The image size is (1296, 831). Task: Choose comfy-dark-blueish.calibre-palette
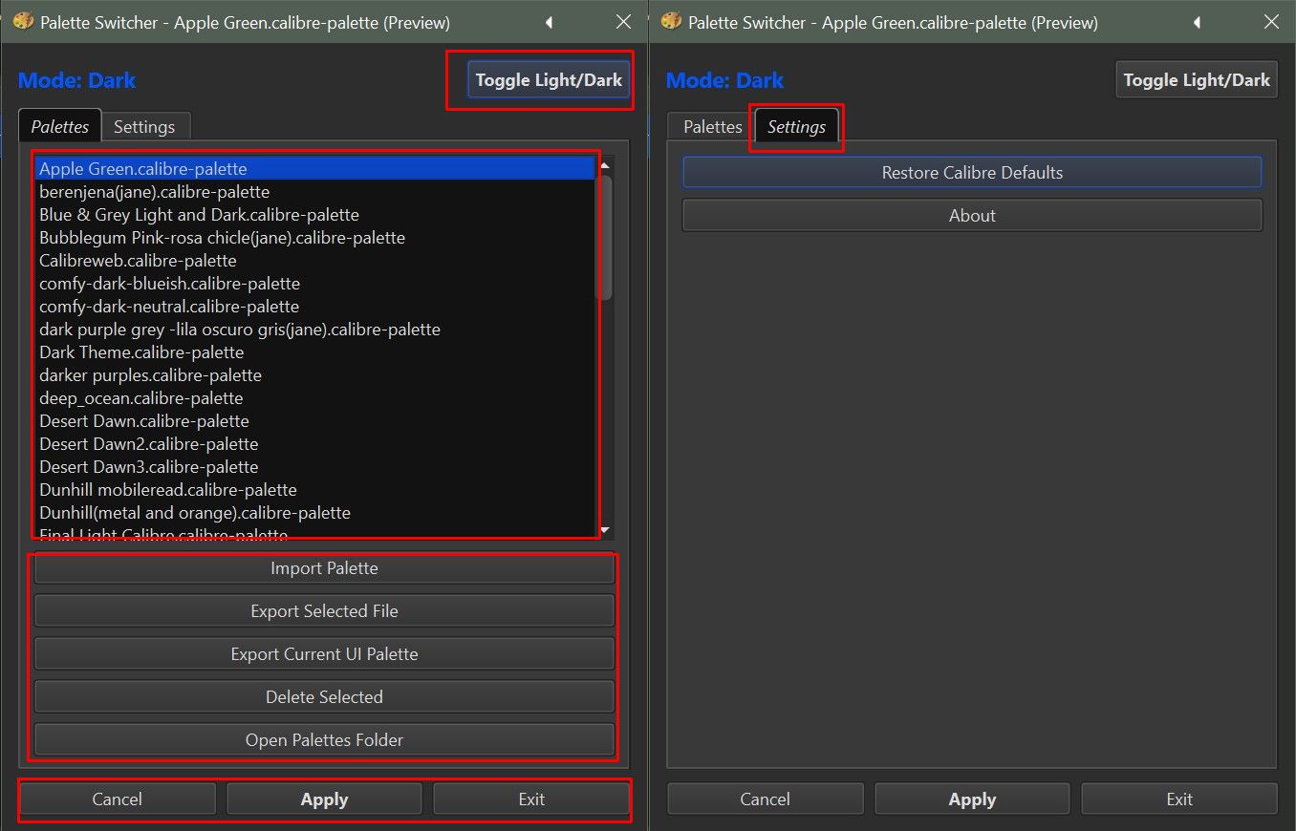[x=315, y=284]
